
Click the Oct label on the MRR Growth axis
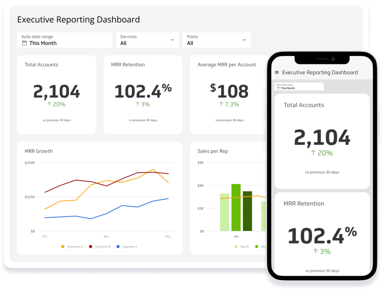coord(45,236)
